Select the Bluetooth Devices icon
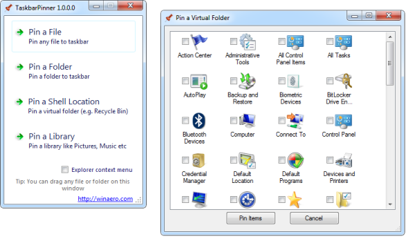415x252 pixels. (x=199, y=121)
